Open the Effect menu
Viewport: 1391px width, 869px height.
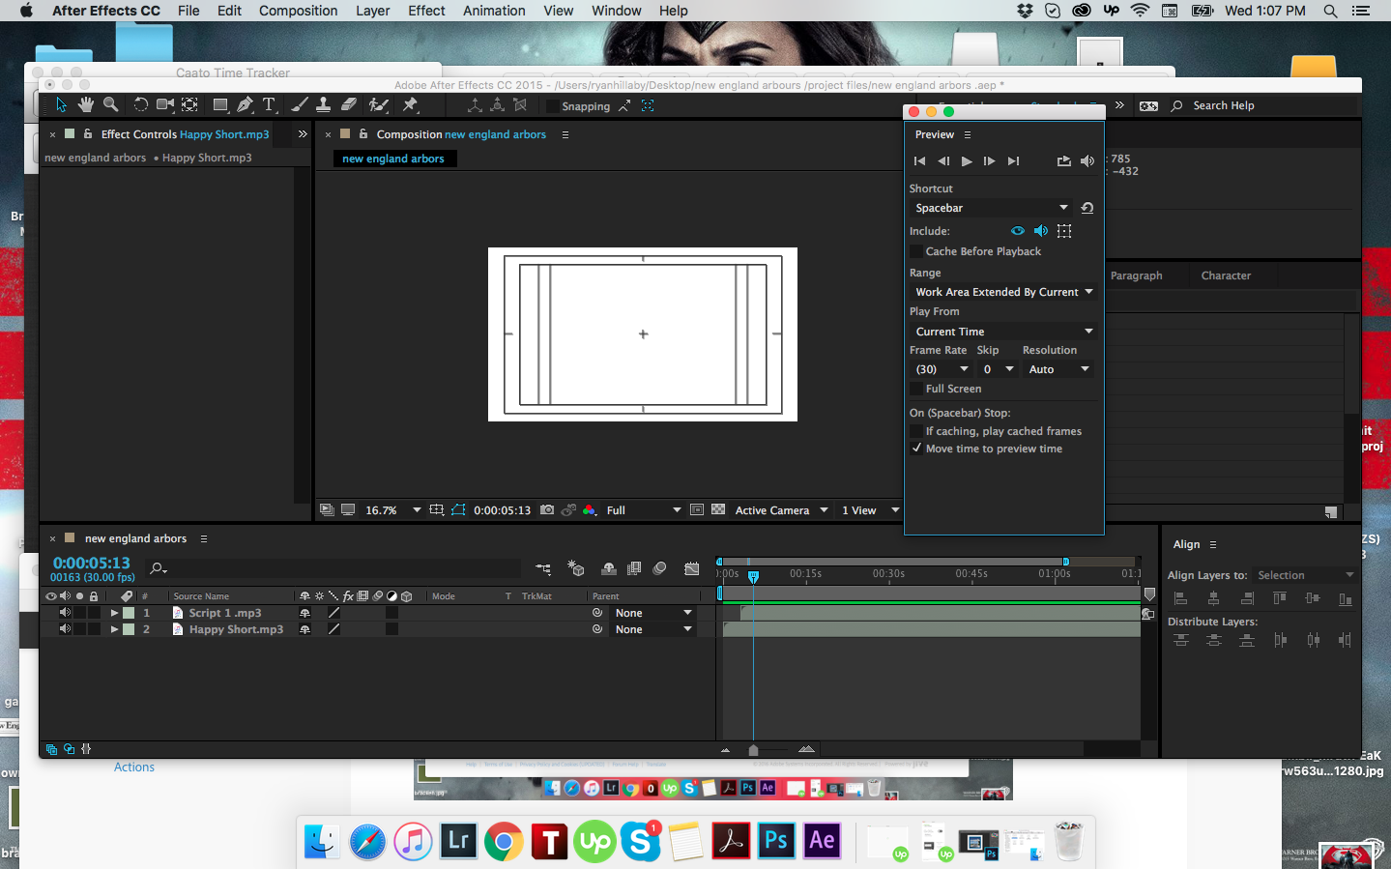[426, 11]
